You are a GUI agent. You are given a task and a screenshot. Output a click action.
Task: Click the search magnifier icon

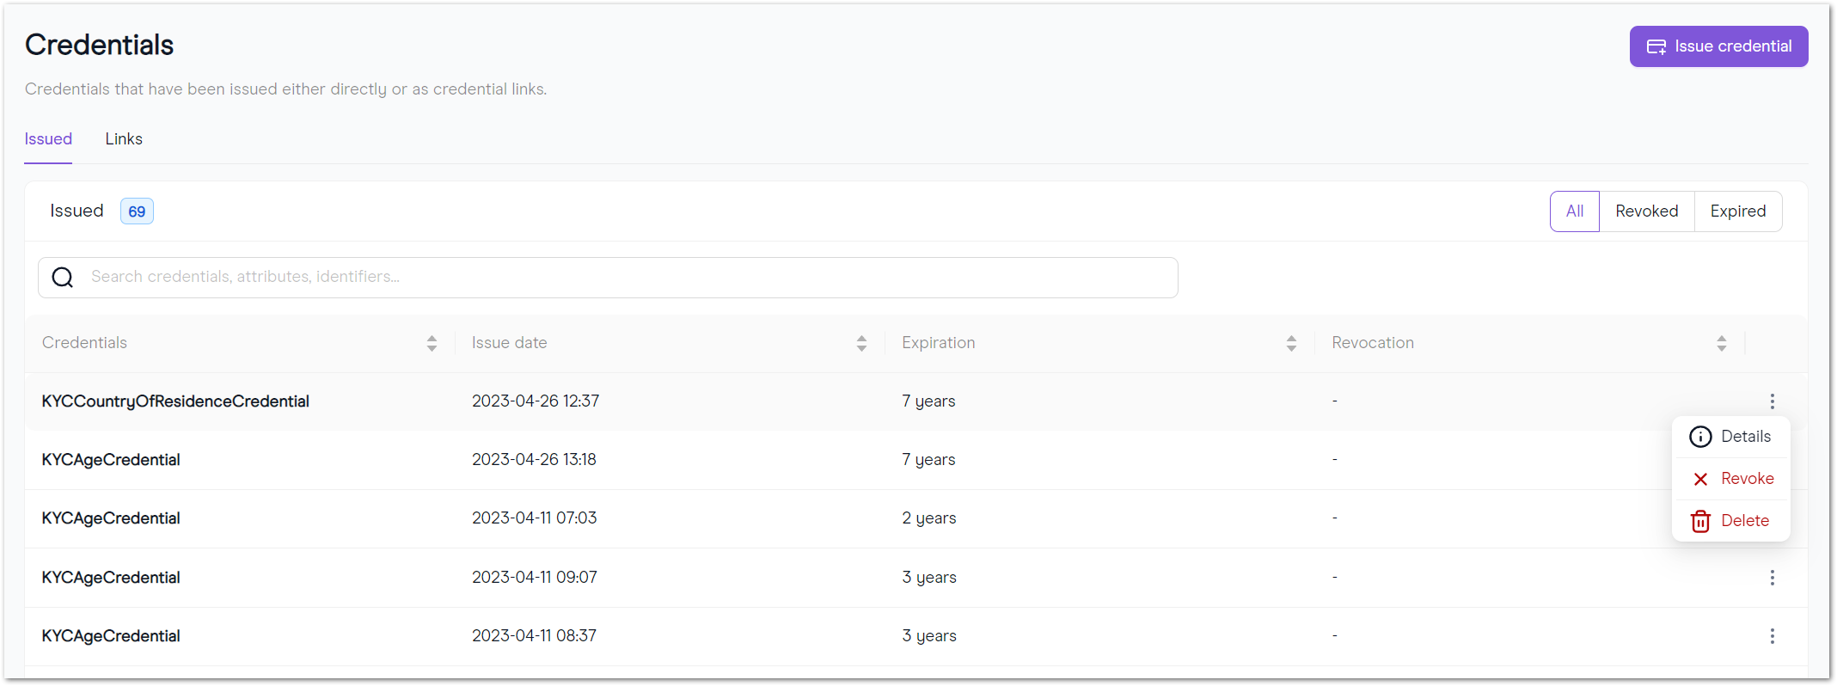(x=63, y=277)
